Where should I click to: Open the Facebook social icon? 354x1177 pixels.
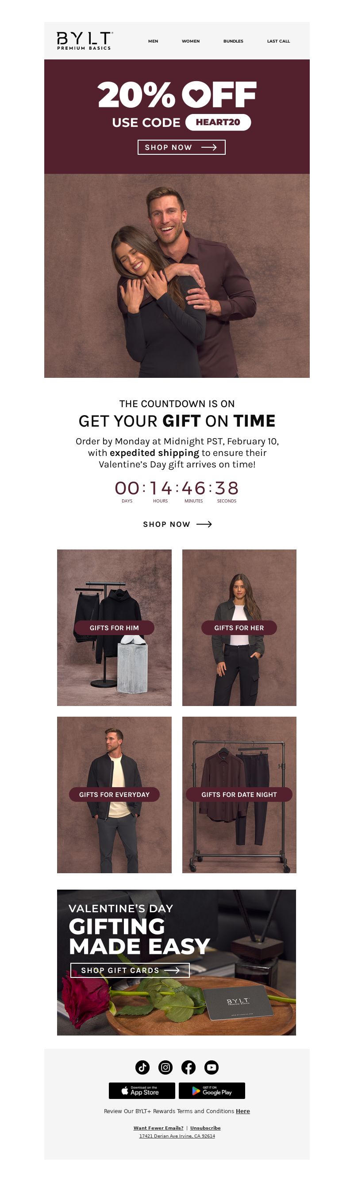pos(189,1067)
